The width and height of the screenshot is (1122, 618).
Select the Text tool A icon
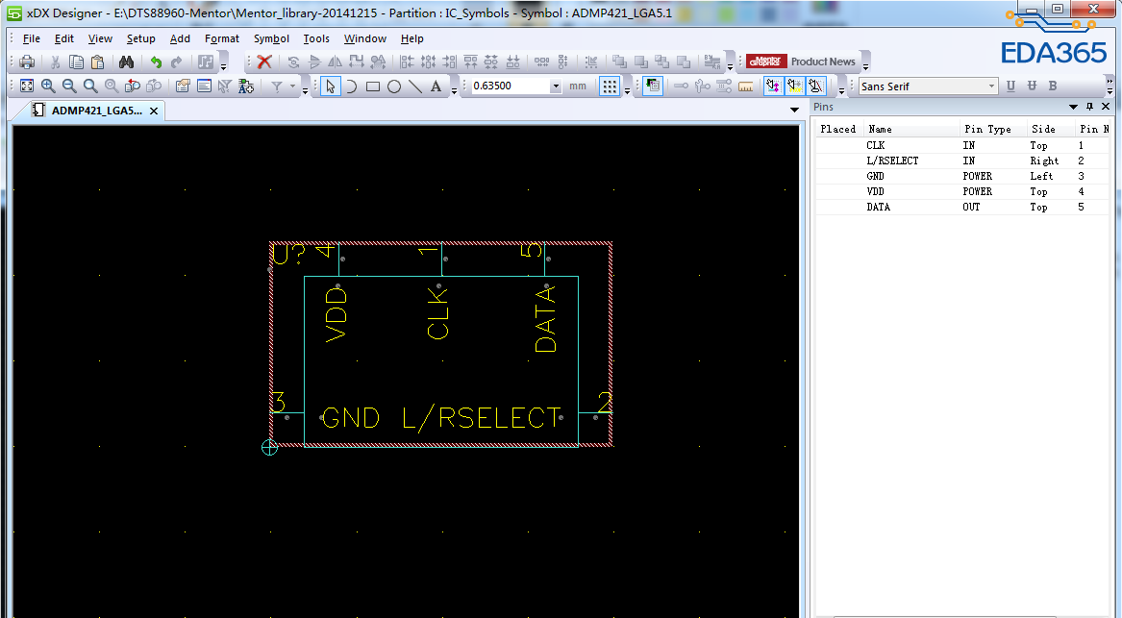pyautogui.click(x=436, y=87)
